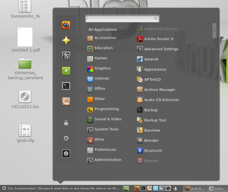Select the System Tools category
Viewport: 228px width, 192px height.
[x=103, y=130]
